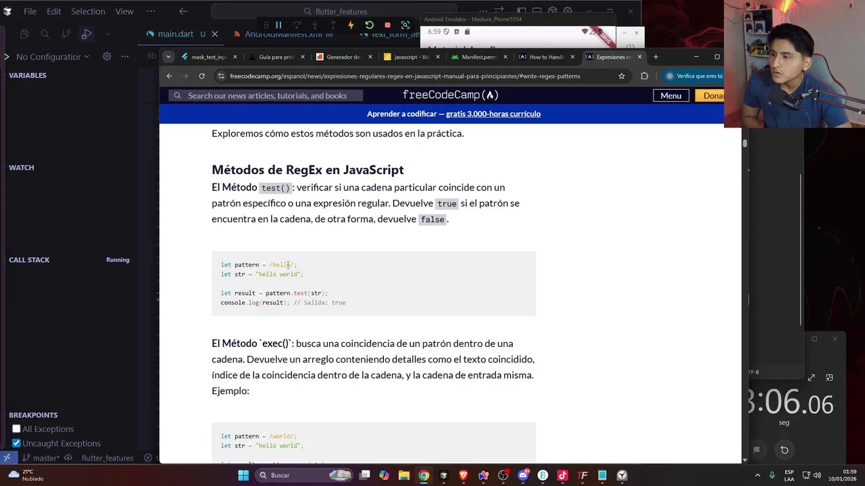Open File Explorer from the taskbar
Screen dimensions: 865x486
(403, 475)
